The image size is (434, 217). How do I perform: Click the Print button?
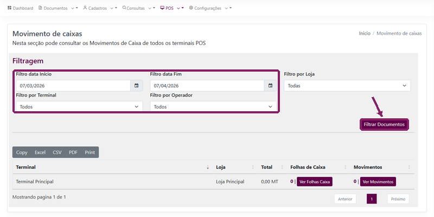(90, 152)
